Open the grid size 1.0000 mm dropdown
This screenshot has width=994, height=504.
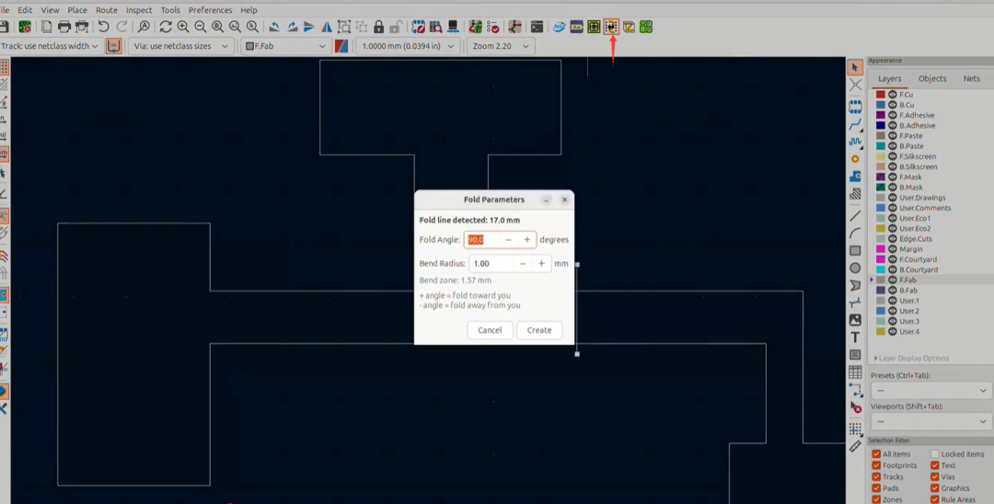pos(408,46)
